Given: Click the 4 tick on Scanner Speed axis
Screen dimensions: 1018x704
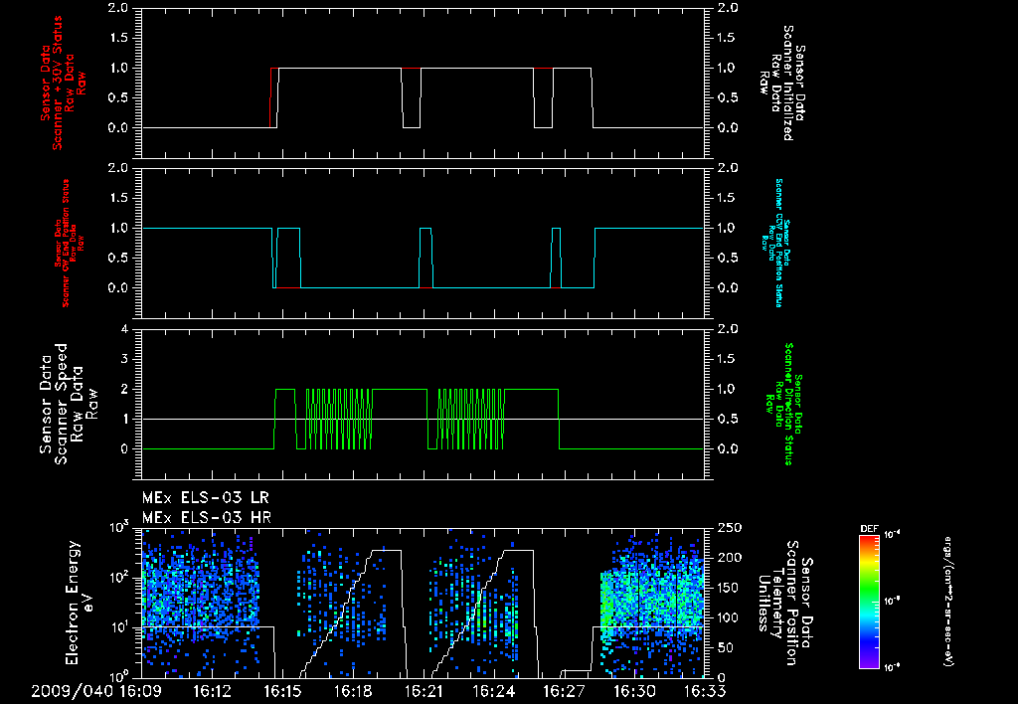Looking at the screenshot, I should point(124,329).
